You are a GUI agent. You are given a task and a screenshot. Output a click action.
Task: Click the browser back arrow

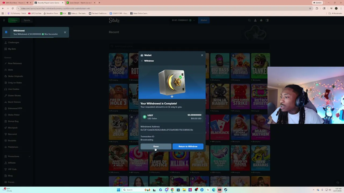[x=3, y=8]
